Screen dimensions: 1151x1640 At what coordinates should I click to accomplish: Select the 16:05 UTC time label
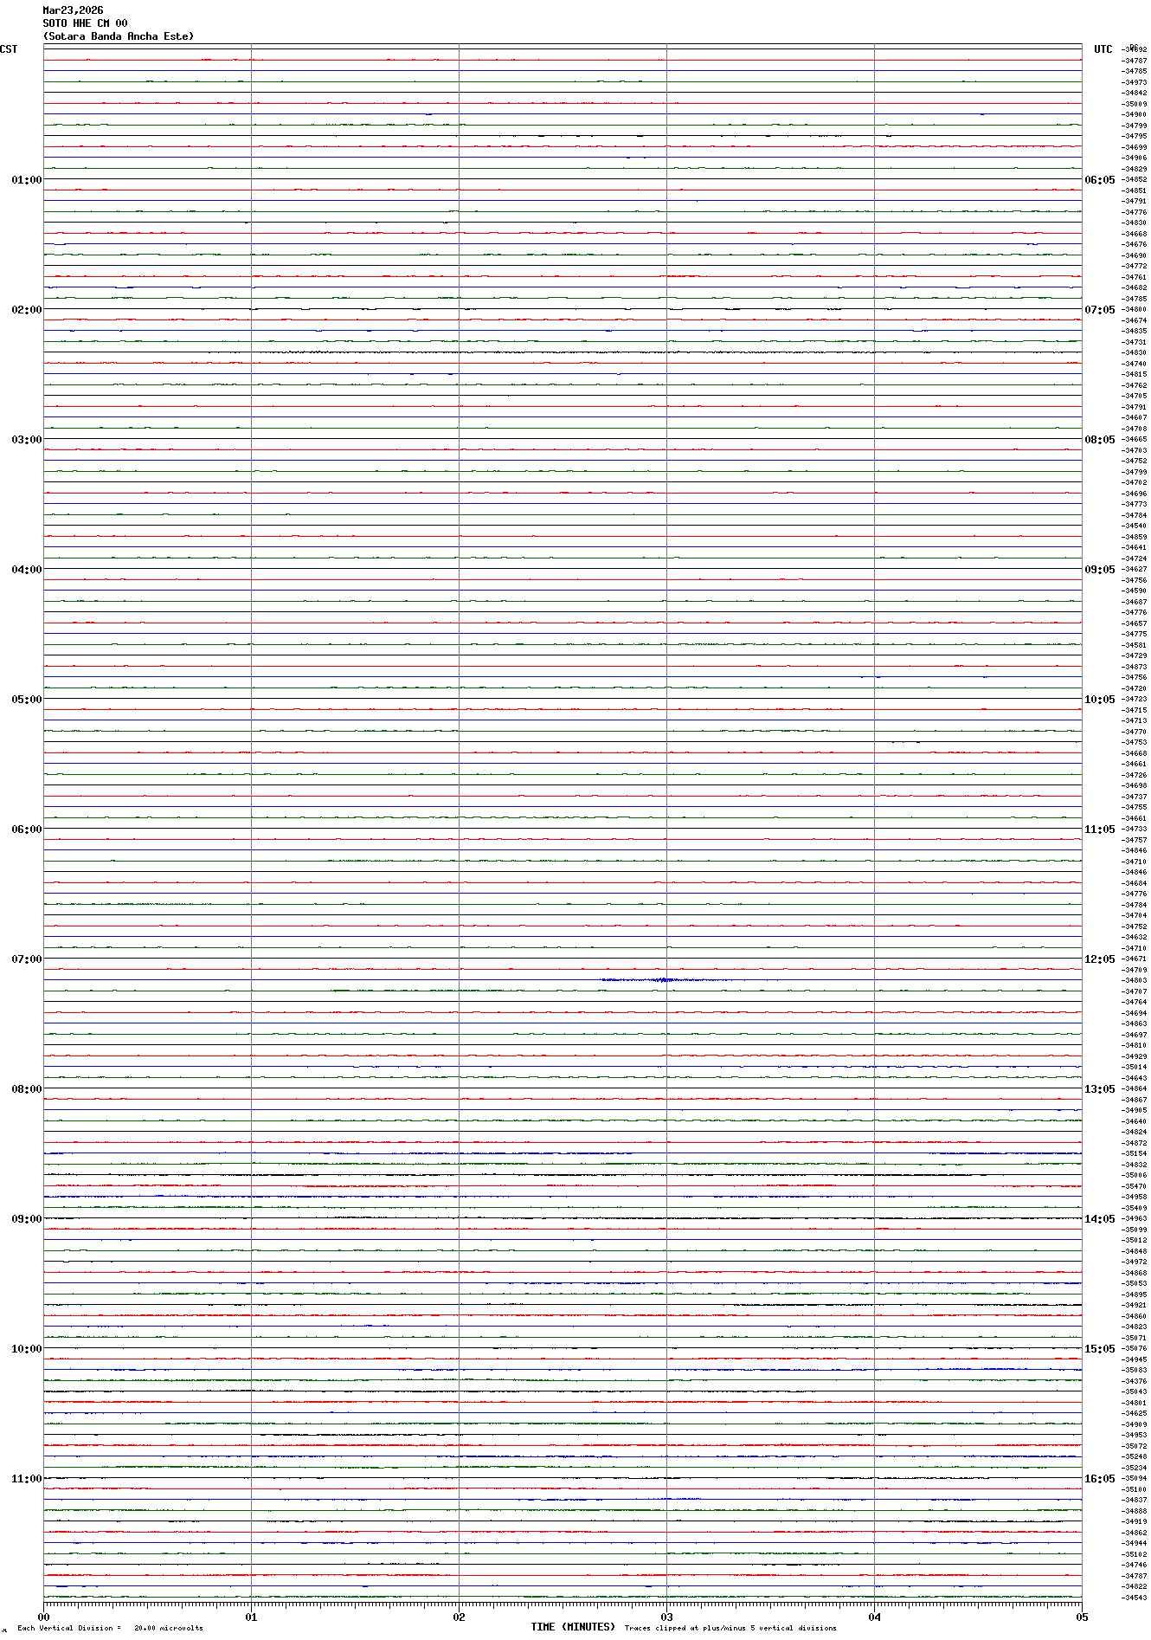pyautogui.click(x=1099, y=1479)
